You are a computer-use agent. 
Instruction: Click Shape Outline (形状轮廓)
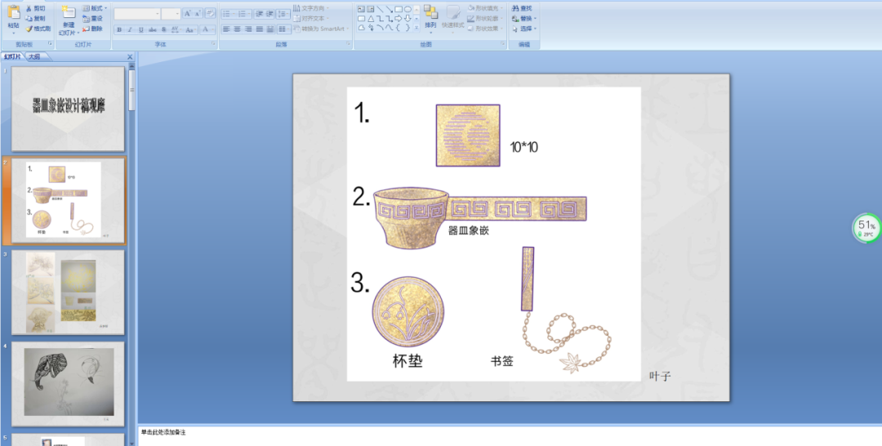(485, 19)
